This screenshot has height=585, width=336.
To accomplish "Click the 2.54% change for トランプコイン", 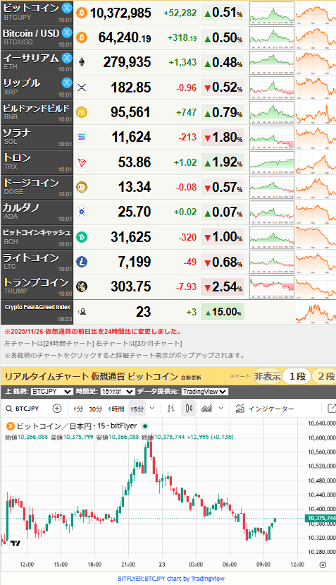I will 223,287.
